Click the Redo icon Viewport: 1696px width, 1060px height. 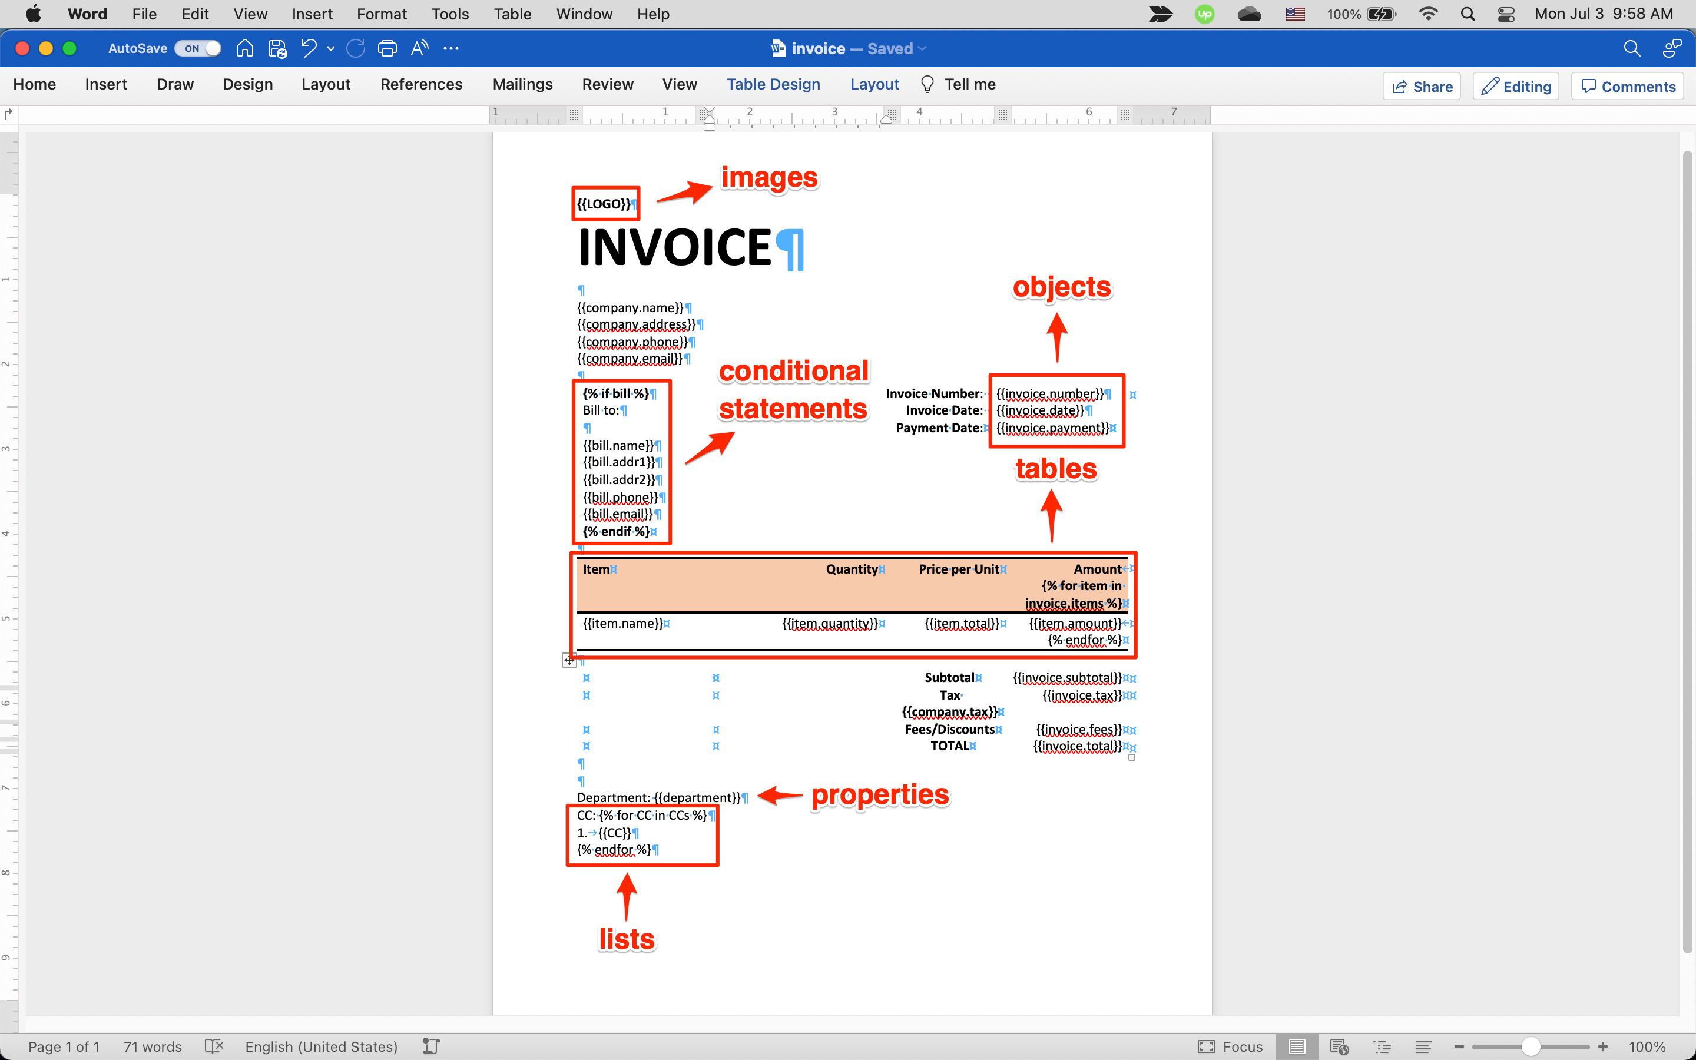pyautogui.click(x=355, y=48)
